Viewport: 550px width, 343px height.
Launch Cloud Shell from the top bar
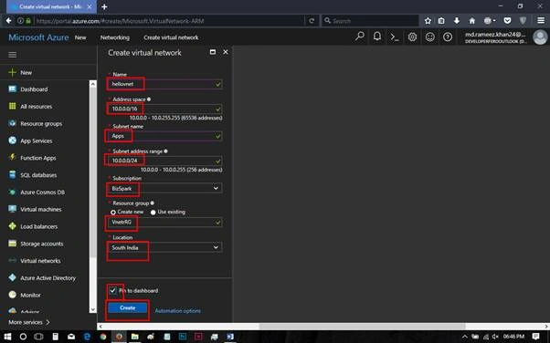tap(395, 36)
